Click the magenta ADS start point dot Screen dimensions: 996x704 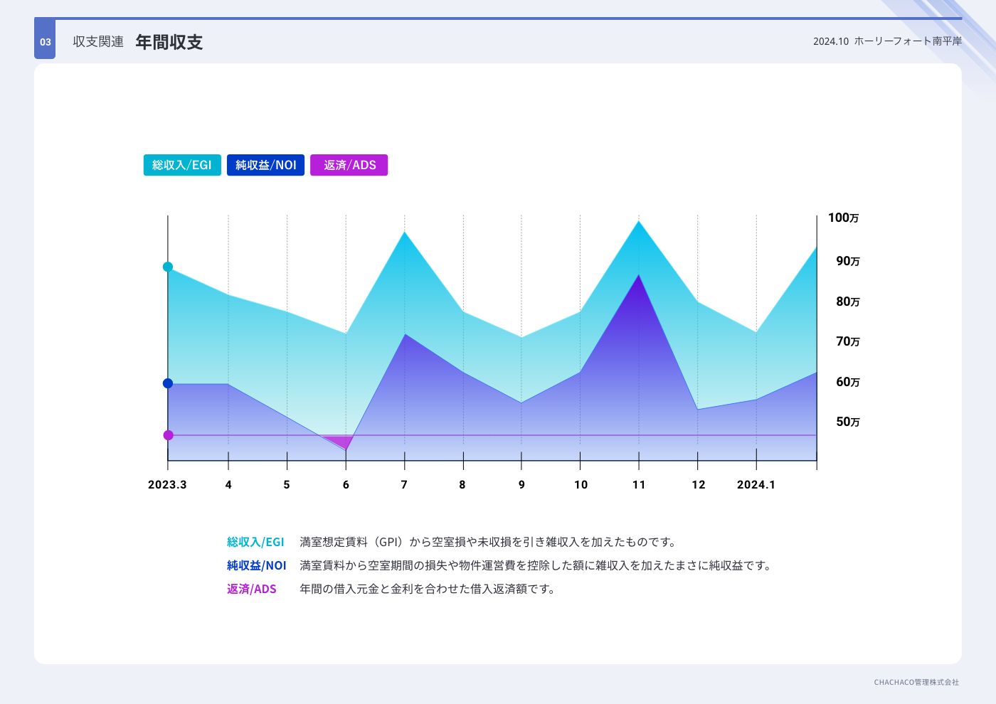tap(168, 435)
